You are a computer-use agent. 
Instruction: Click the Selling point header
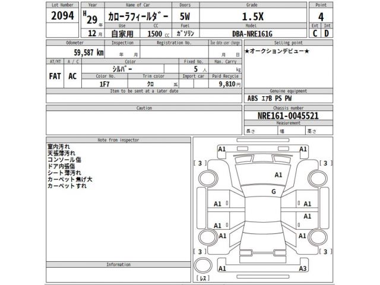pyautogui.click(x=289, y=43)
